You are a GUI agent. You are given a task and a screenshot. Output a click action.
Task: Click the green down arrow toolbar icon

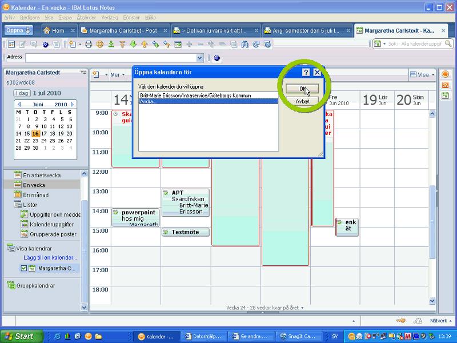coord(133,45)
